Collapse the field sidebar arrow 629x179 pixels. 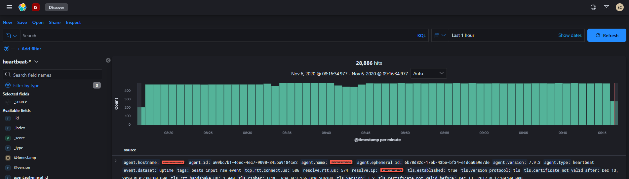[x=108, y=60]
